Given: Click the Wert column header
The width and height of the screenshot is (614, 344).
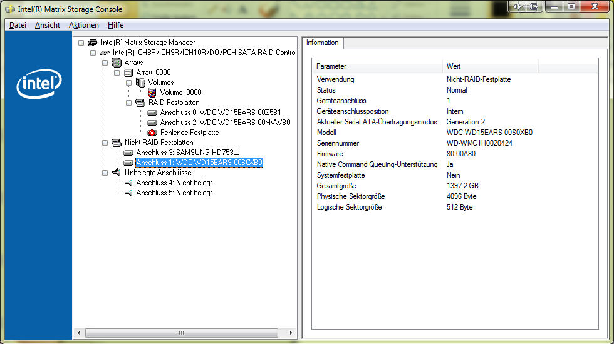Looking at the screenshot, I should pyautogui.click(x=490, y=66).
